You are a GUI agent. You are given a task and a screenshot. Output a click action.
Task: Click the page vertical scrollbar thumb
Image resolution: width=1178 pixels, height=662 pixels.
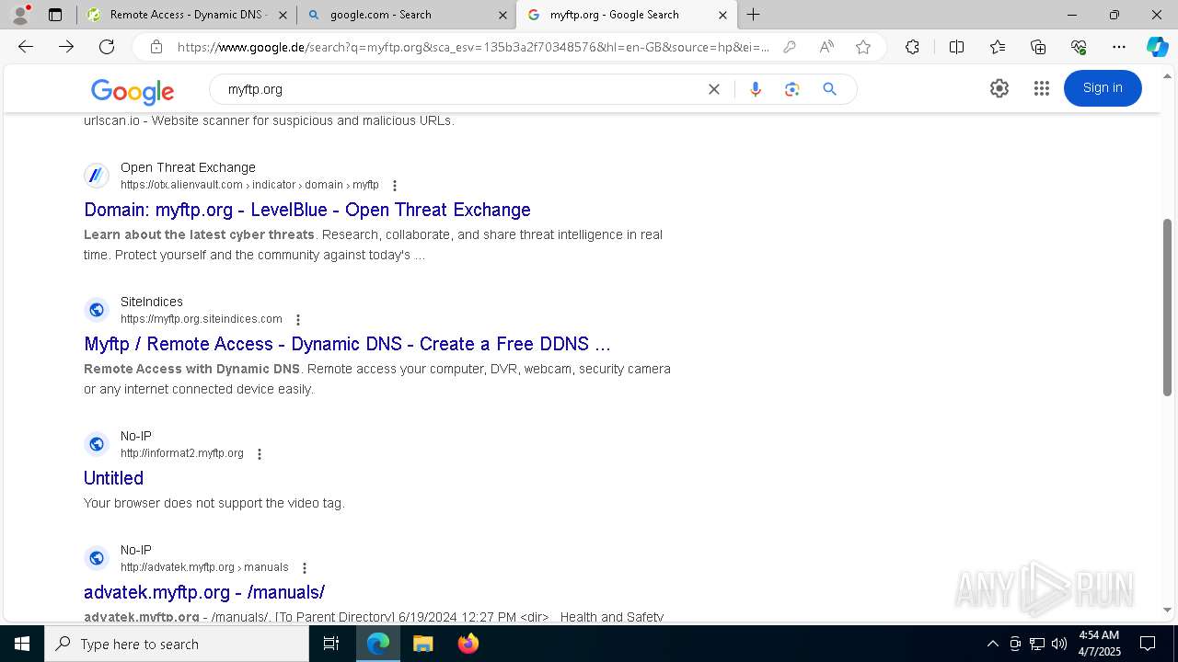click(x=1167, y=307)
